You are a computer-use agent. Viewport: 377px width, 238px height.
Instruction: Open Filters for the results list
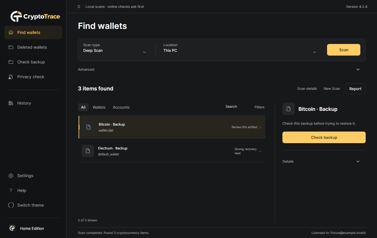coord(260,107)
